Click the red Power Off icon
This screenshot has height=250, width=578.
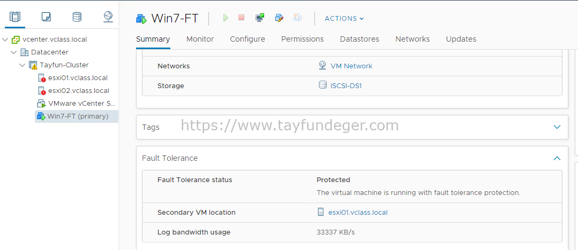pos(242,17)
